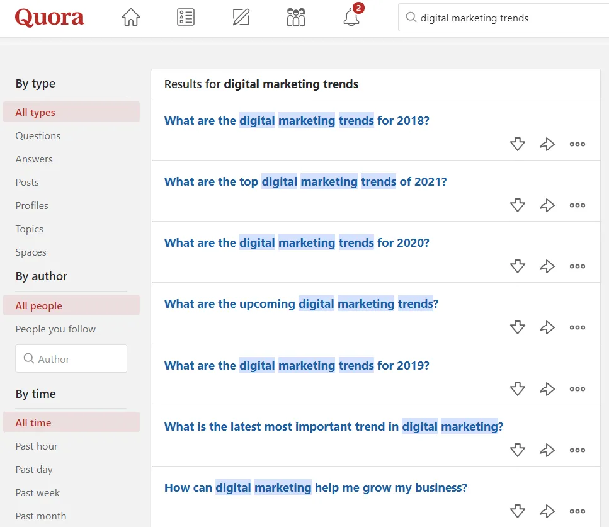Filter results by Questions type
This screenshot has height=527, width=609.
tap(38, 136)
